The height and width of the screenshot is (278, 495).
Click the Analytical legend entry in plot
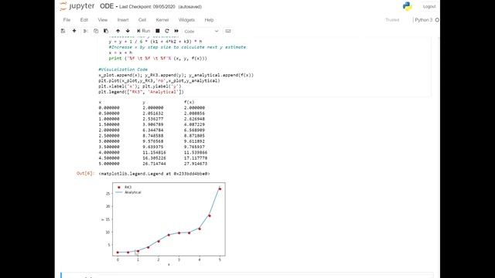coord(128,192)
